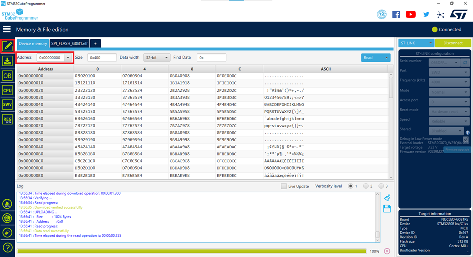Viewport: 473px width, 257px height.
Task: Select verbosity level 3
Action: coord(381,186)
